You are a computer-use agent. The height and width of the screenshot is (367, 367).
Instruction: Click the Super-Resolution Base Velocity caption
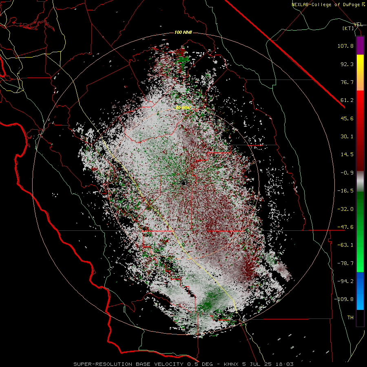pyautogui.click(x=183, y=364)
